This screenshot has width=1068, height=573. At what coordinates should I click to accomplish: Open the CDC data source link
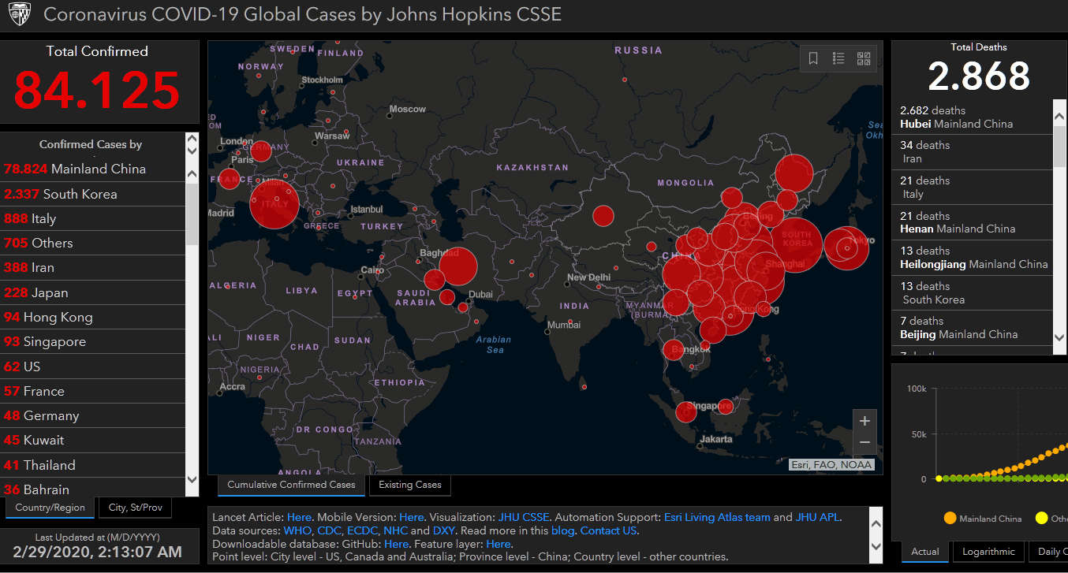click(329, 531)
